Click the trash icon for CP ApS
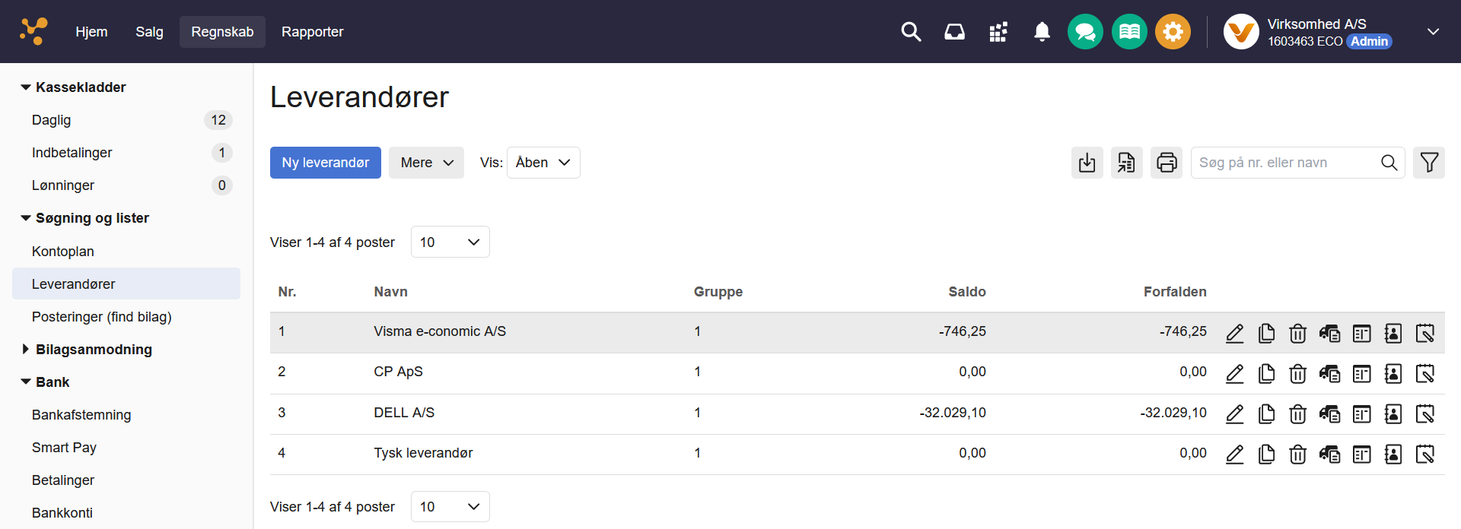Viewport: 1461px width, 529px height. [x=1297, y=374]
